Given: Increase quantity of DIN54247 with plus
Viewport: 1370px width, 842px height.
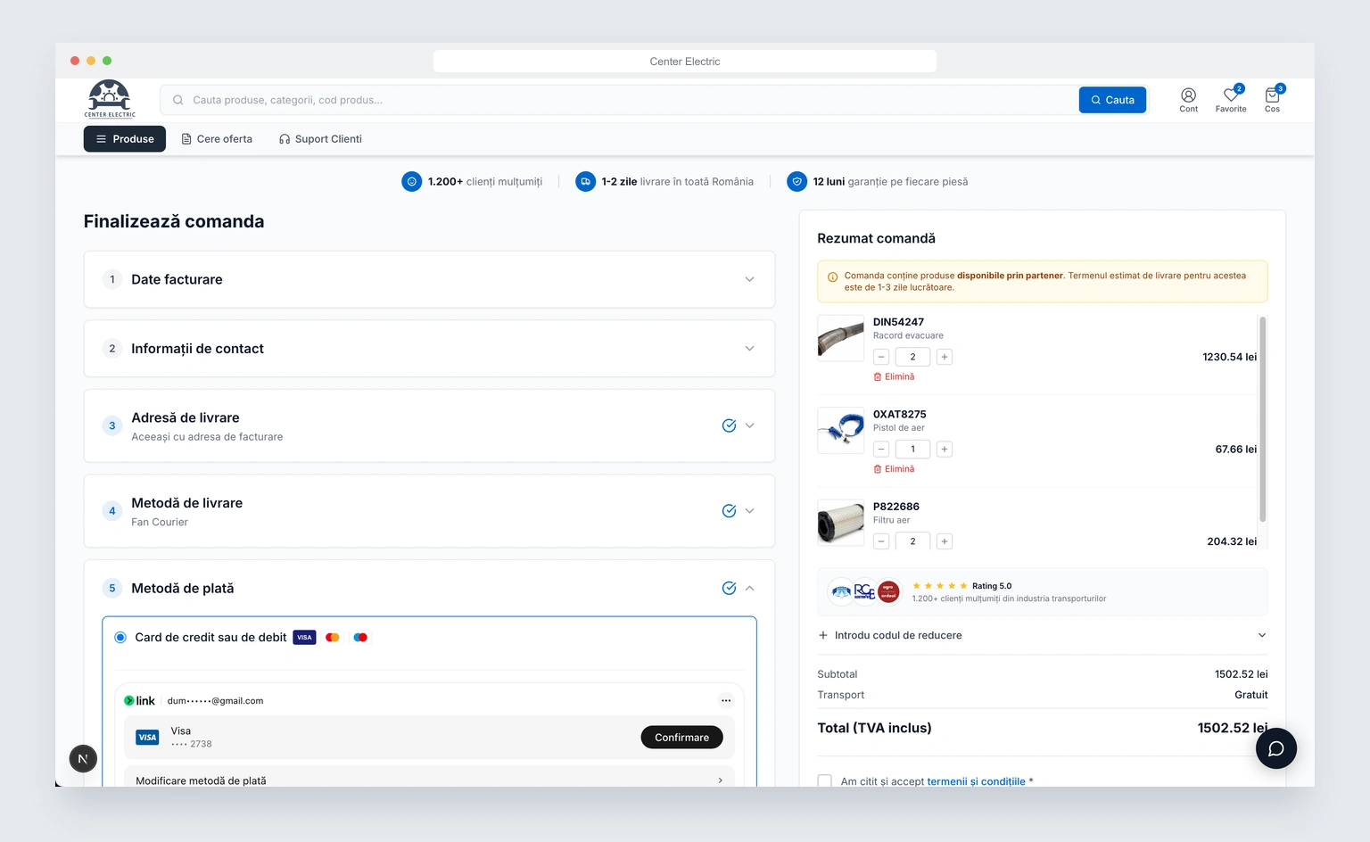Looking at the screenshot, I should pyautogui.click(x=945, y=357).
